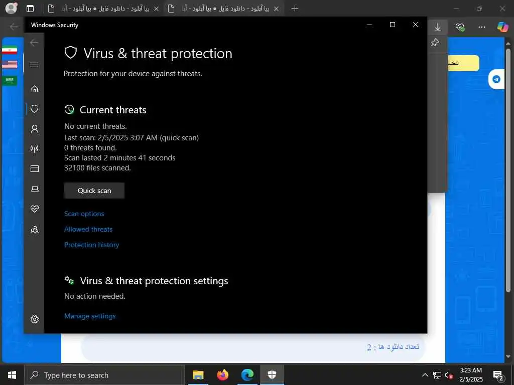Open Edge tab actions menu icon
The width and height of the screenshot is (514, 385).
pos(30,9)
